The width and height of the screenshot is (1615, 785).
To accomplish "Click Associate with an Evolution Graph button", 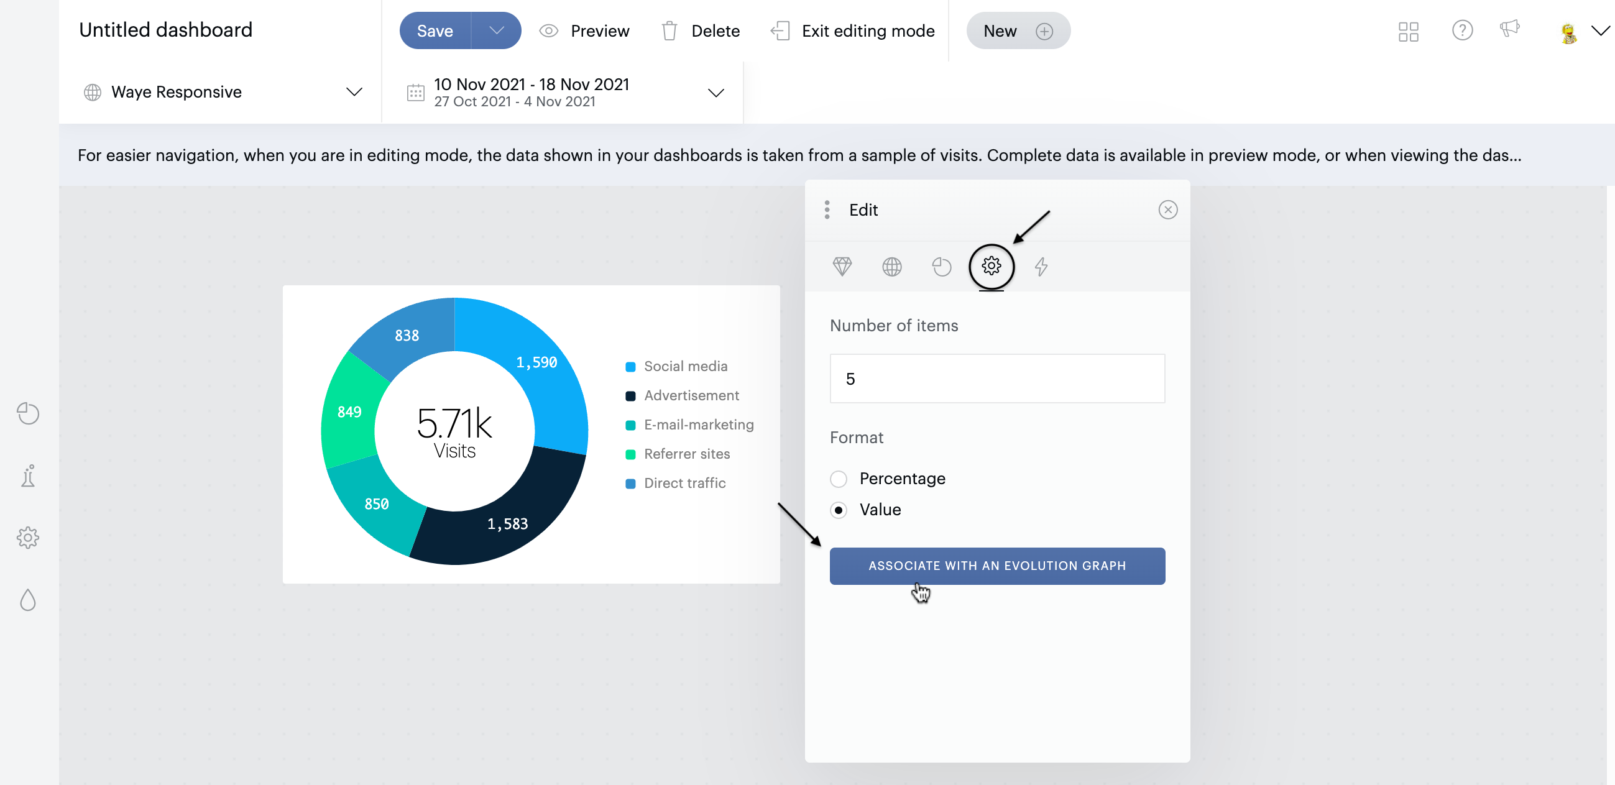I will coord(997,566).
